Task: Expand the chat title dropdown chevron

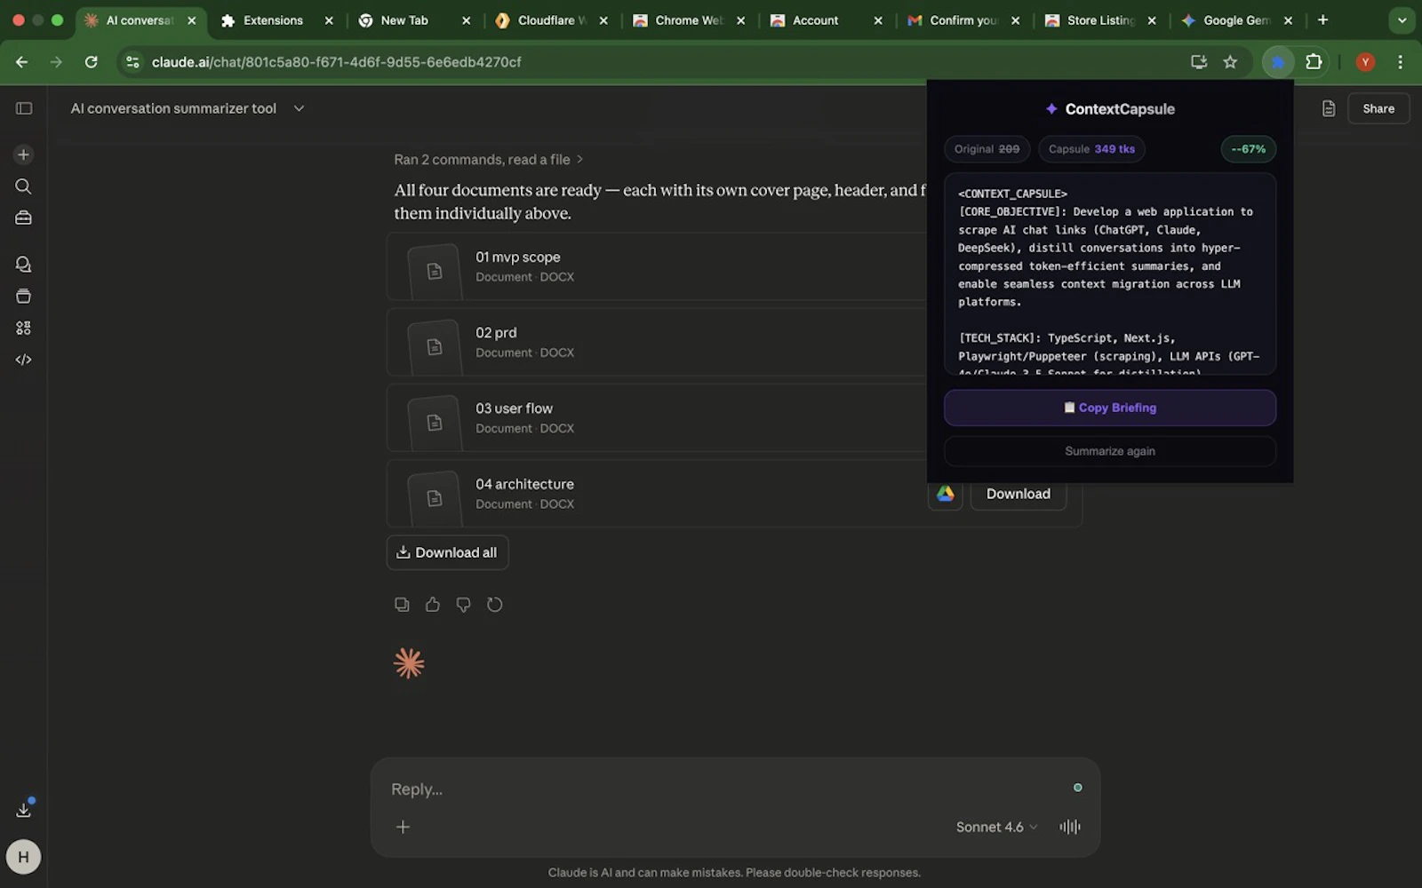Action: [299, 108]
